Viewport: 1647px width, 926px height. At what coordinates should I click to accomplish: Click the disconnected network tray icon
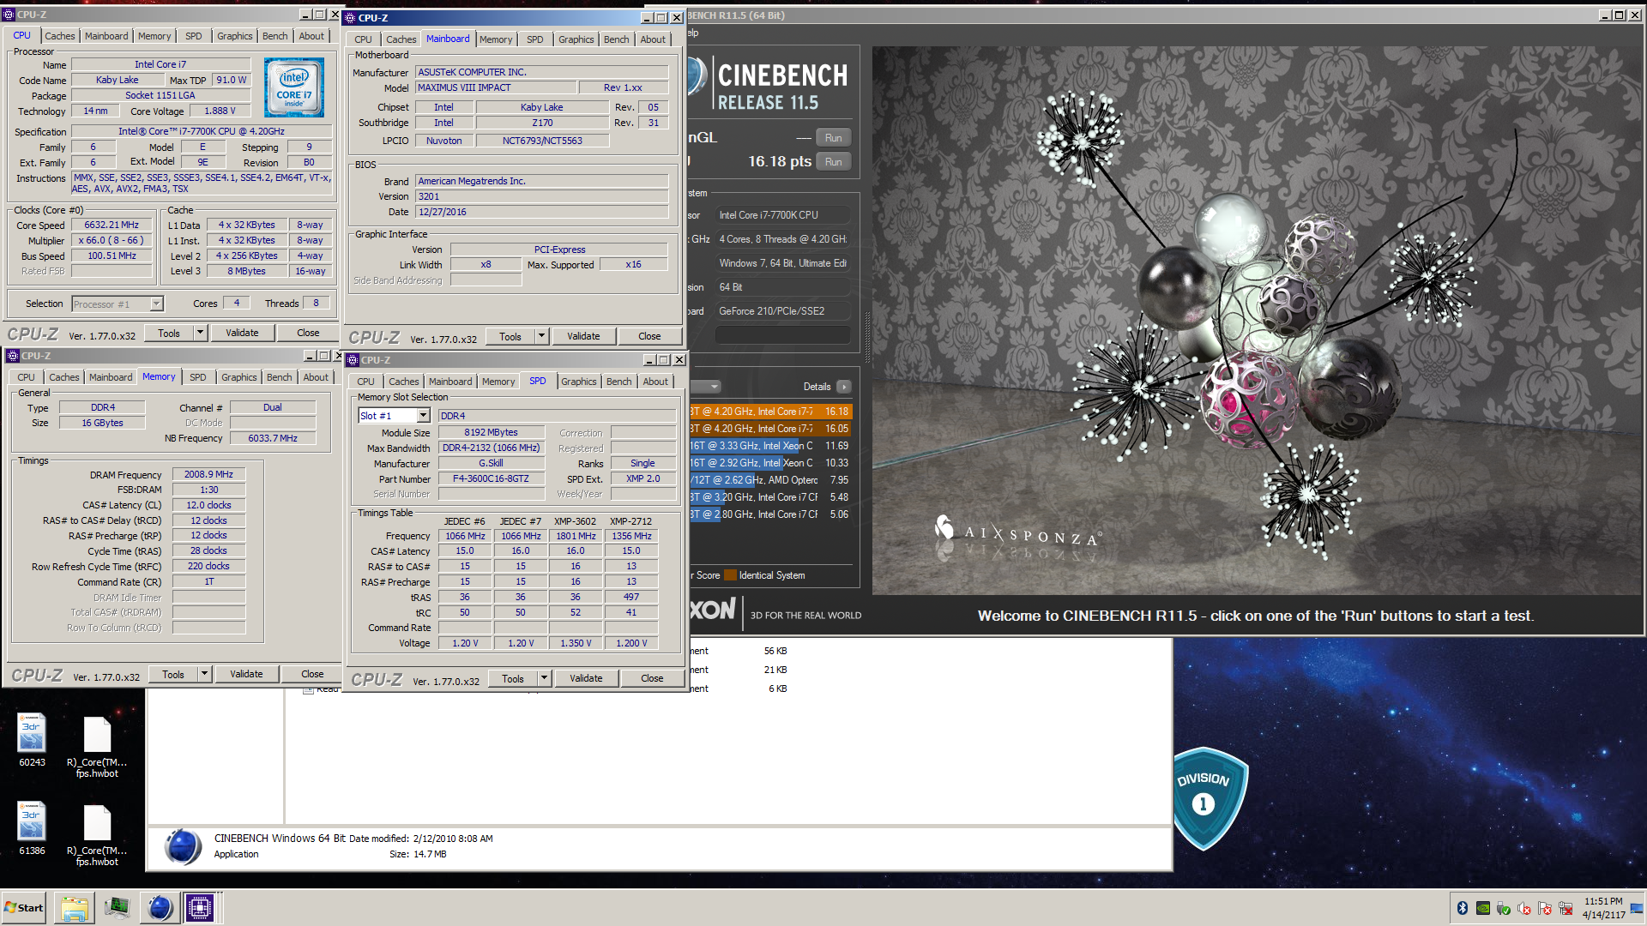(x=1566, y=908)
